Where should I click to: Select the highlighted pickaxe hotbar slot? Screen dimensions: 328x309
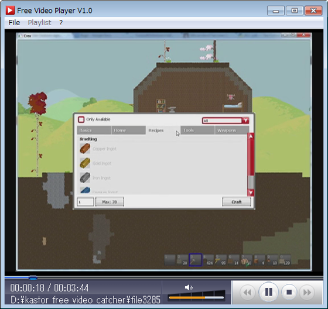pos(196,260)
